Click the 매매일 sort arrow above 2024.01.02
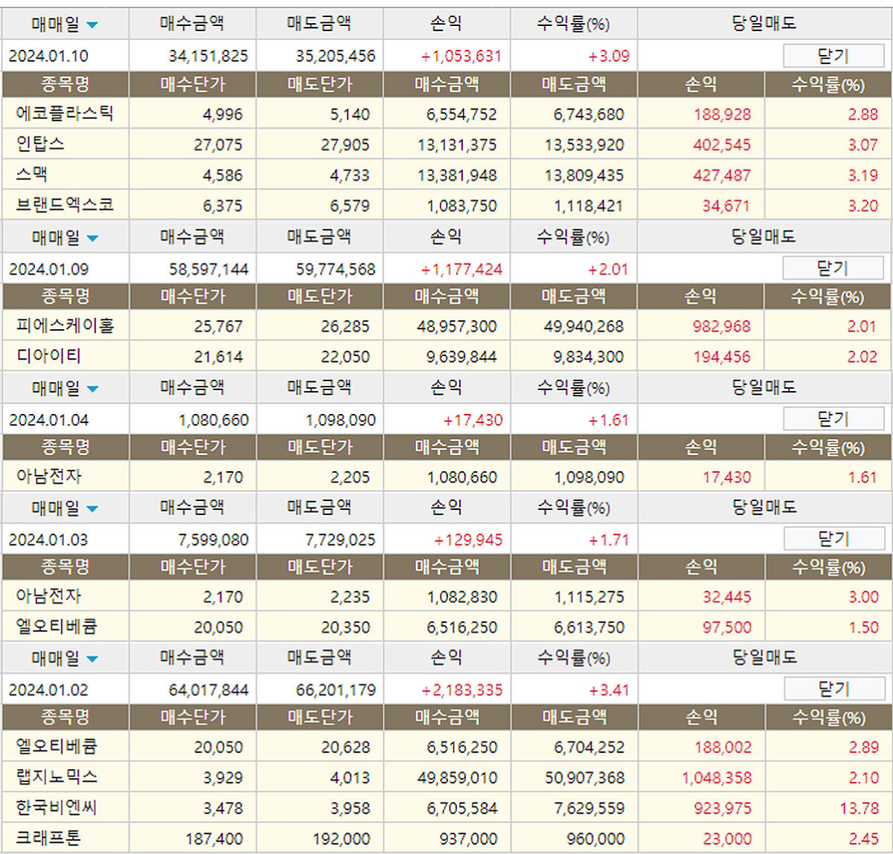Screen dimensions: 893x854 pyautogui.click(x=92, y=660)
